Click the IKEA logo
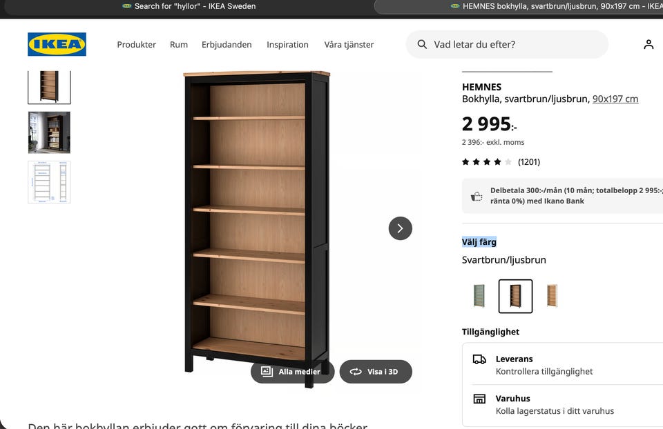The width and height of the screenshot is (663, 429). pos(57,44)
